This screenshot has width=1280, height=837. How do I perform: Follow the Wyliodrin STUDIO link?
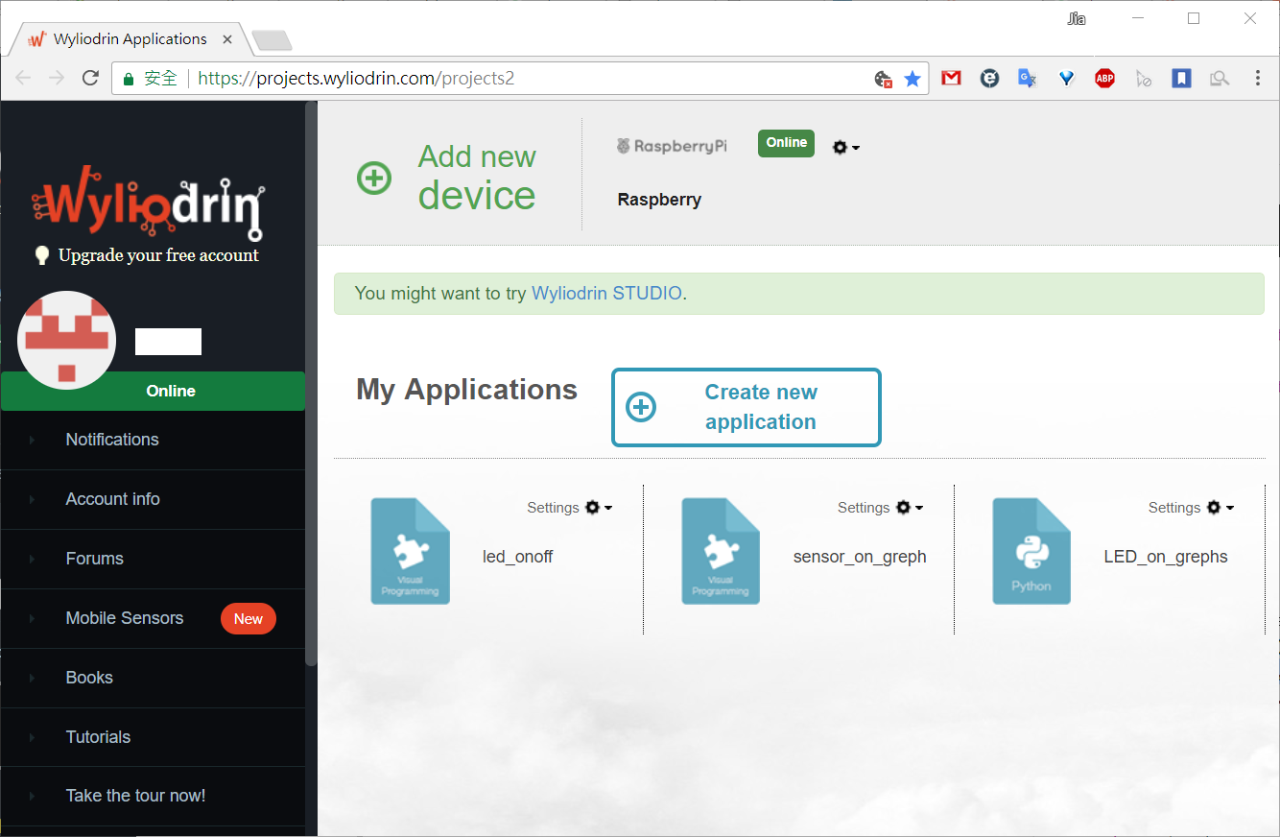[x=606, y=294]
